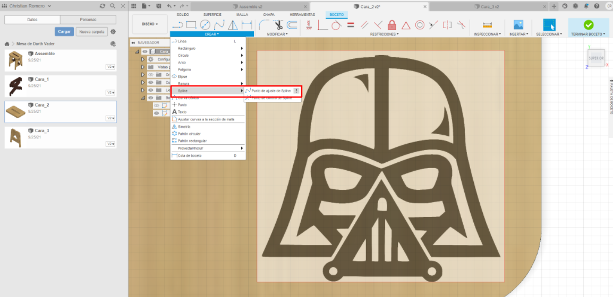This screenshot has height=297, width=613.
Task: Click the Cargar button
Action: (64, 32)
